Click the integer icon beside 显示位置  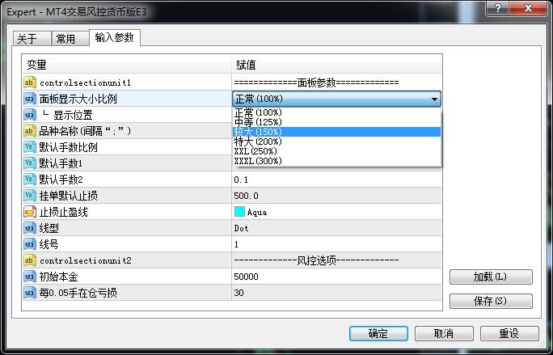[x=30, y=115]
